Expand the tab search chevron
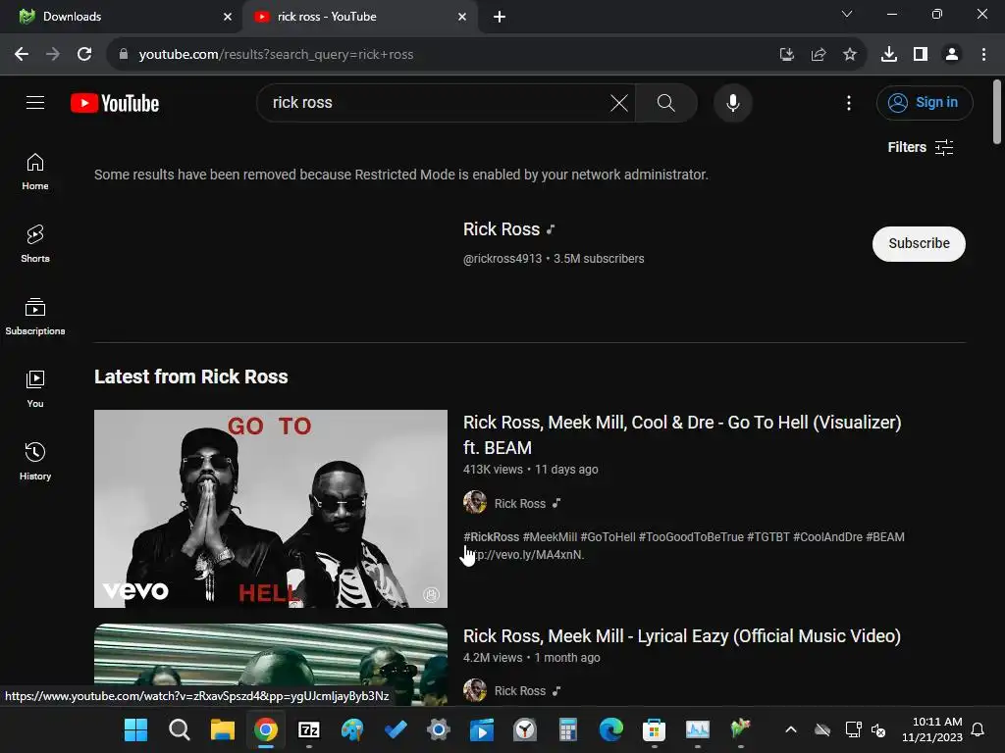 pos(847,14)
